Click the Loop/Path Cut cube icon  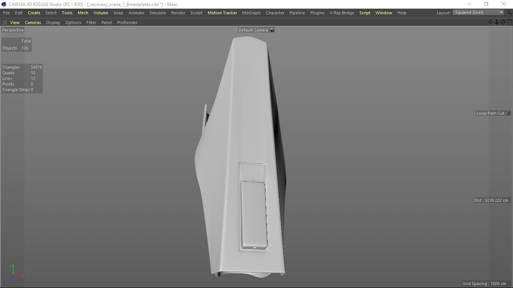click(x=507, y=113)
